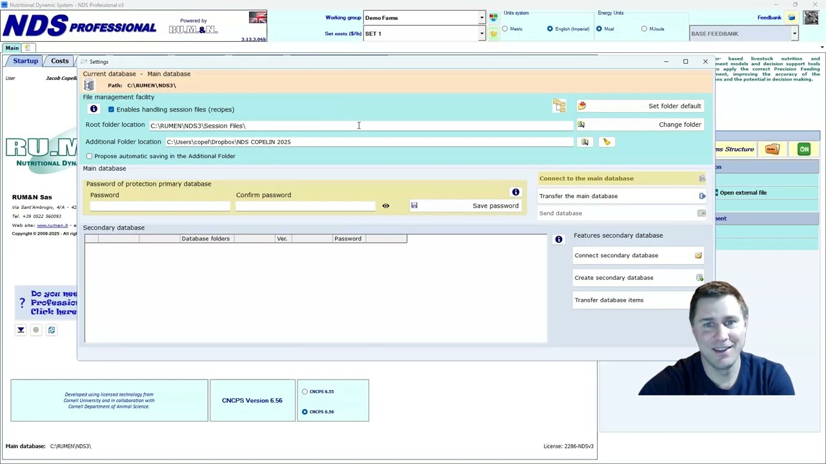The width and height of the screenshot is (826, 464).
Task: Click the database icon under Current database
Action: pos(89,85)
